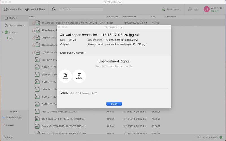This screenshot has height=141, width=226.
Task: Sort by Shared with column header
Action: click(171, 17)
